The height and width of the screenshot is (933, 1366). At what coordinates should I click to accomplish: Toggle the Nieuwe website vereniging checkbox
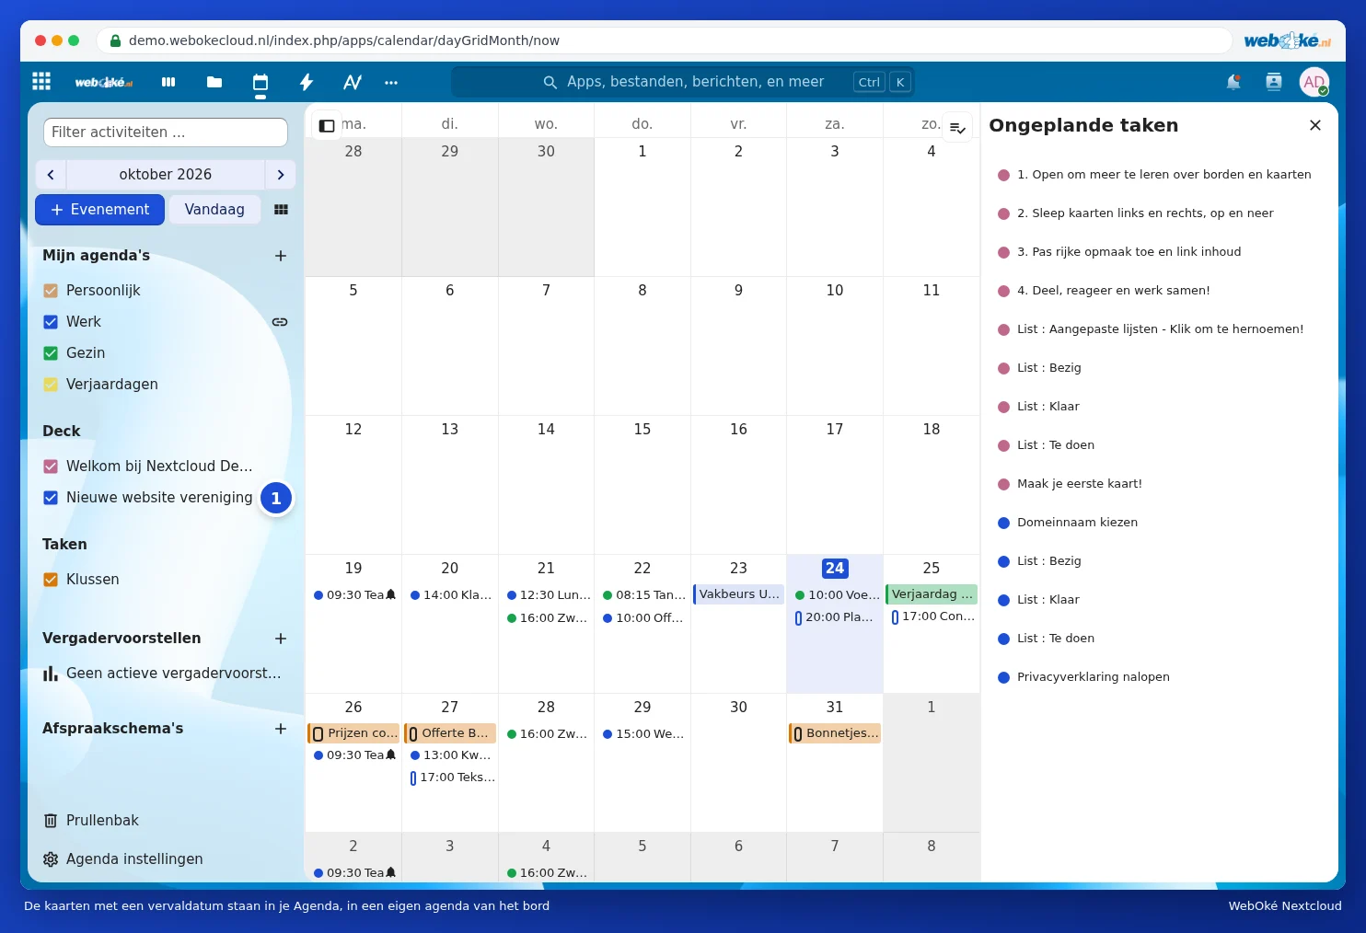(51, 498)
